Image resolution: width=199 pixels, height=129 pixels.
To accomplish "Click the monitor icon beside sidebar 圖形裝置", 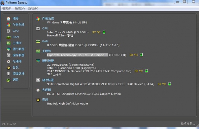I will tap(9, 49).
